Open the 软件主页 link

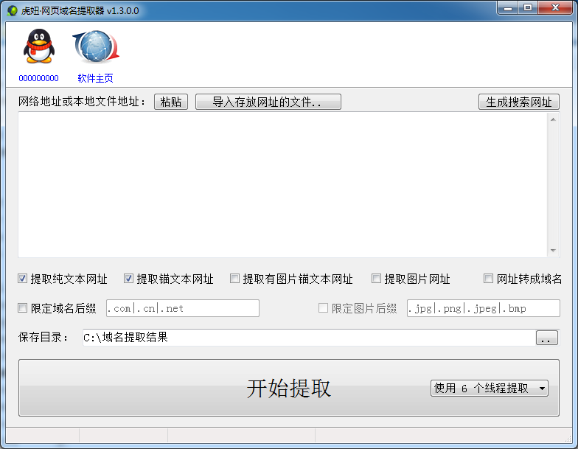96,78
